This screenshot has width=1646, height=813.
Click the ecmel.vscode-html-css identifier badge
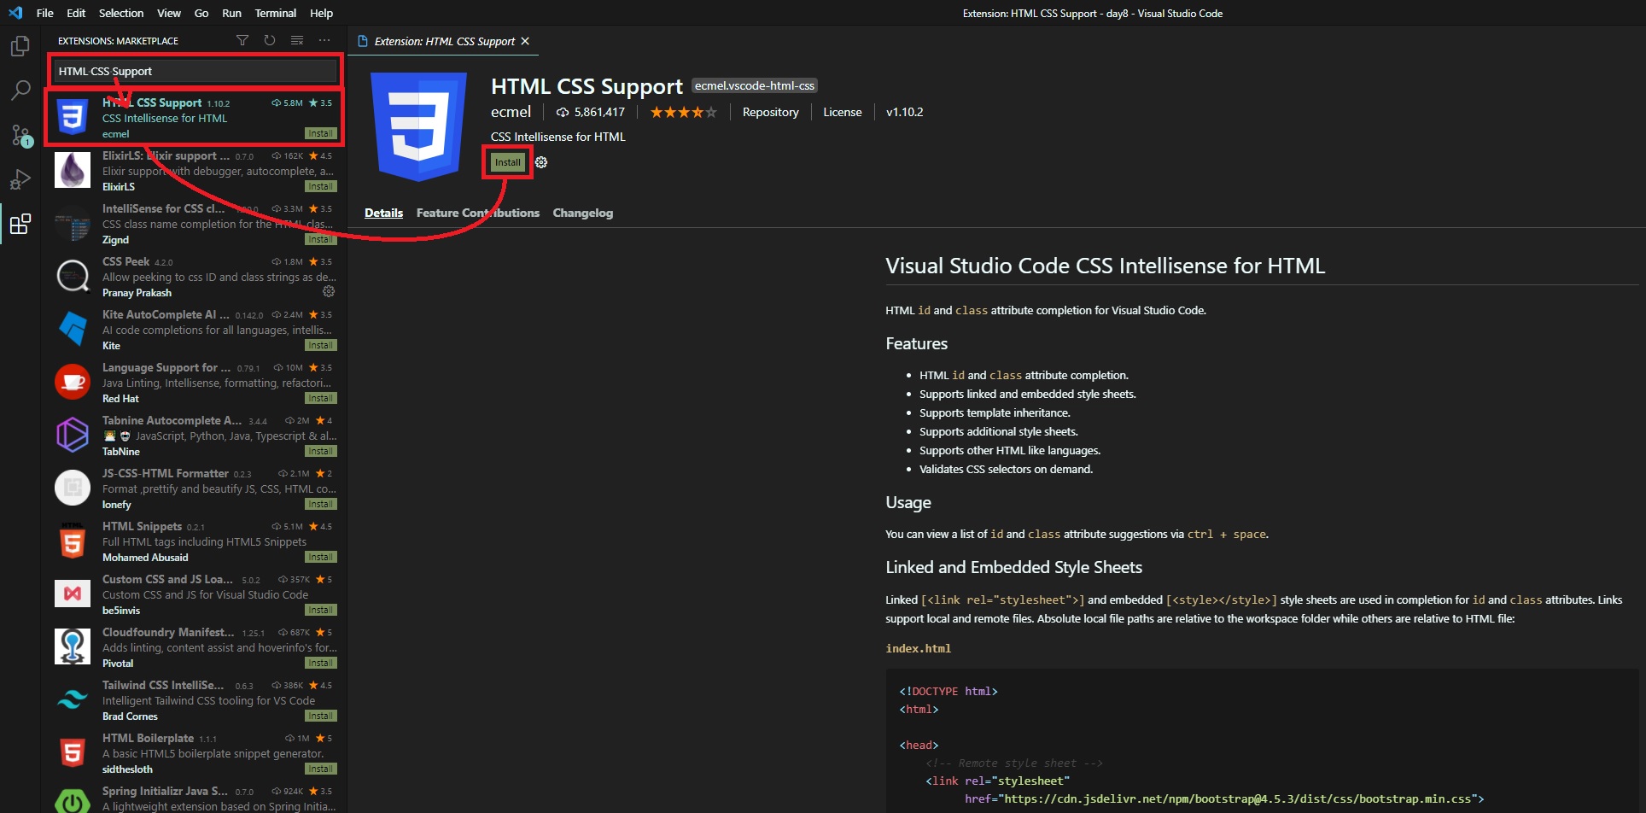coord(755,85)
